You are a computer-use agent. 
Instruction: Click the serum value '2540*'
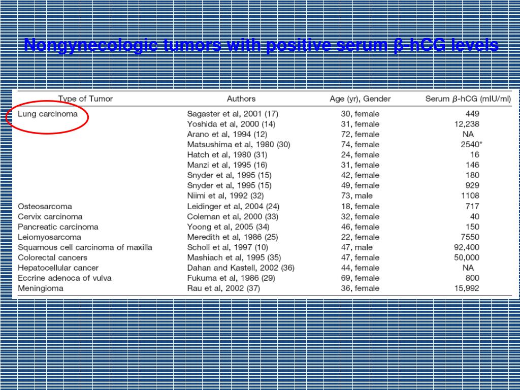click(x=472, y=145)
